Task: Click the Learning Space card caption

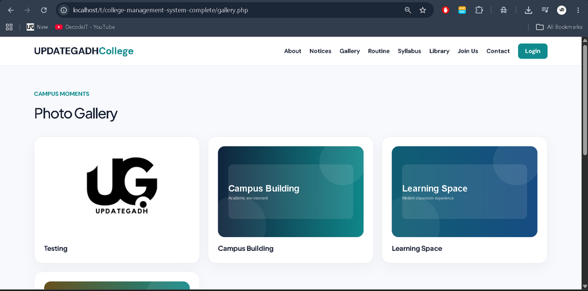Action: [417, 249]
